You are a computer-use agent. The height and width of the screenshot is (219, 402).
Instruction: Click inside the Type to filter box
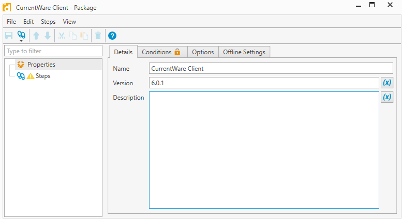(x=54, y=51)
